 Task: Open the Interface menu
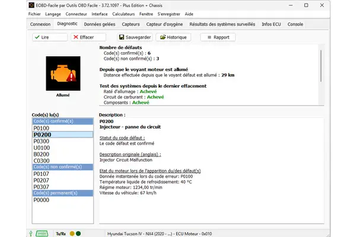click(x=100, y=14)
